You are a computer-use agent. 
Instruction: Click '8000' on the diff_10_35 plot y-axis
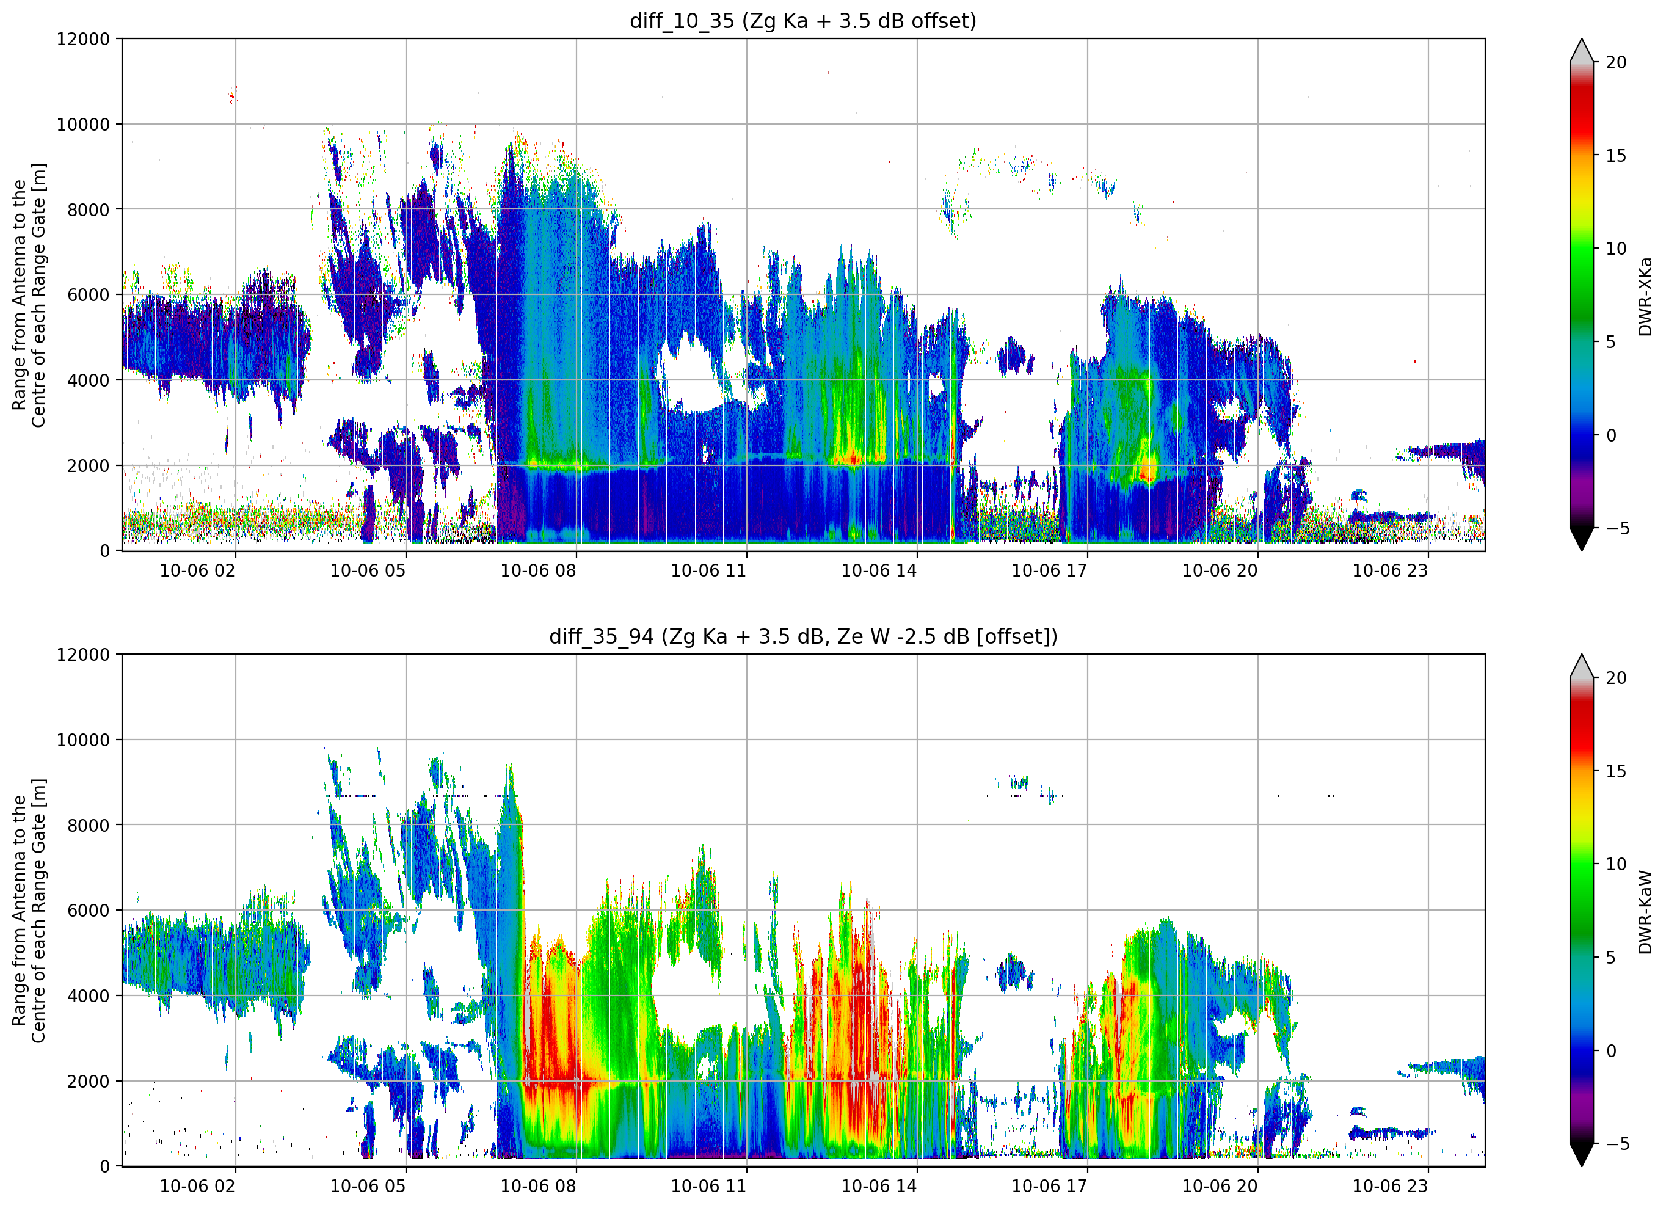[x=88, y=209]
